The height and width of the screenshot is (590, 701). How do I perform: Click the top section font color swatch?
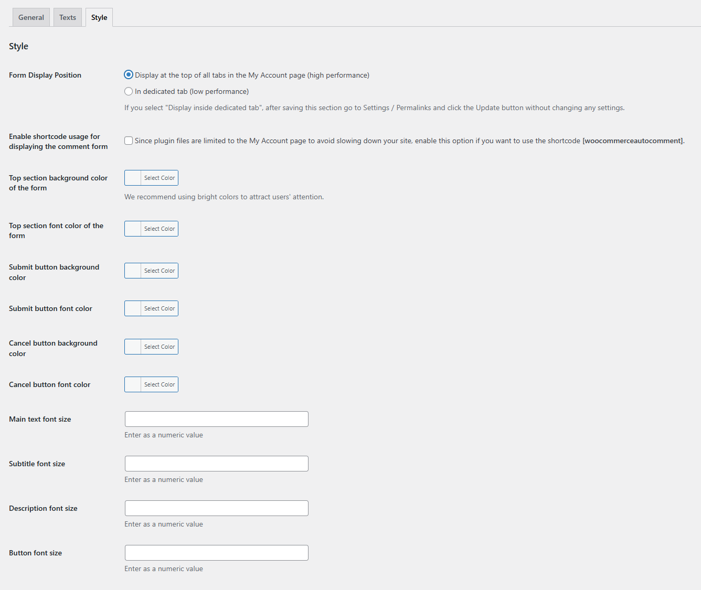(x=133, y=229)
